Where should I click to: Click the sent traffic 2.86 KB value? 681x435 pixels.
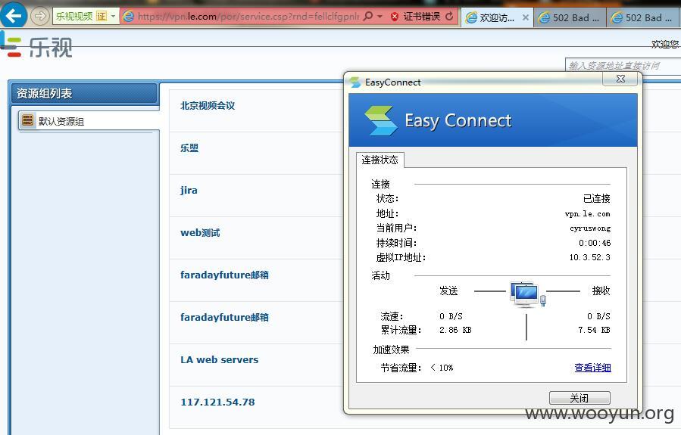455,330
